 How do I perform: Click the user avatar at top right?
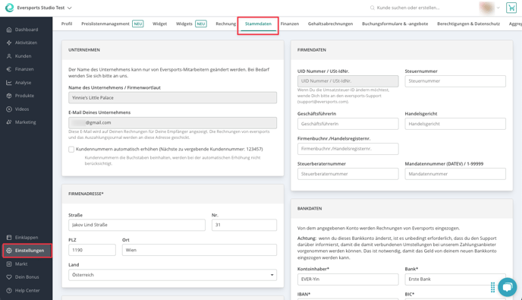pyautogui.click(x=486, y=8)
